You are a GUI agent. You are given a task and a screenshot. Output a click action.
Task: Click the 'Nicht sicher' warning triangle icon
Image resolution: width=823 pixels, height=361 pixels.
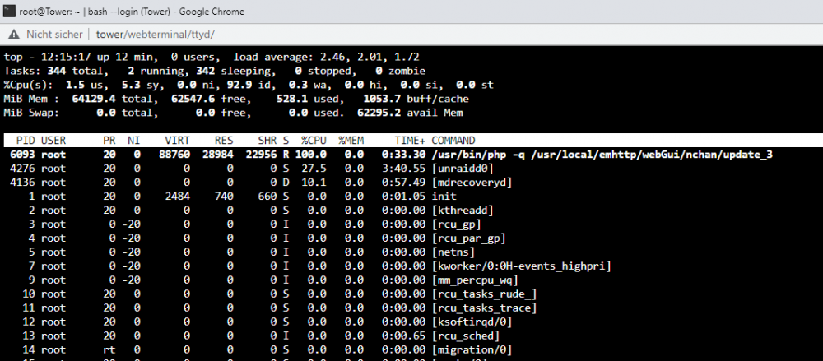pos(14,34)
